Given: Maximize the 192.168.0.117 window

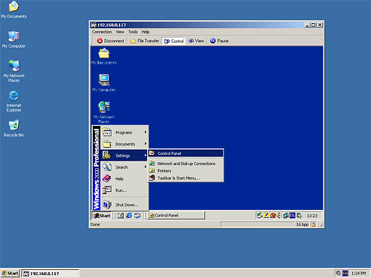Looking at the screenshot, I should click(313, 25).
